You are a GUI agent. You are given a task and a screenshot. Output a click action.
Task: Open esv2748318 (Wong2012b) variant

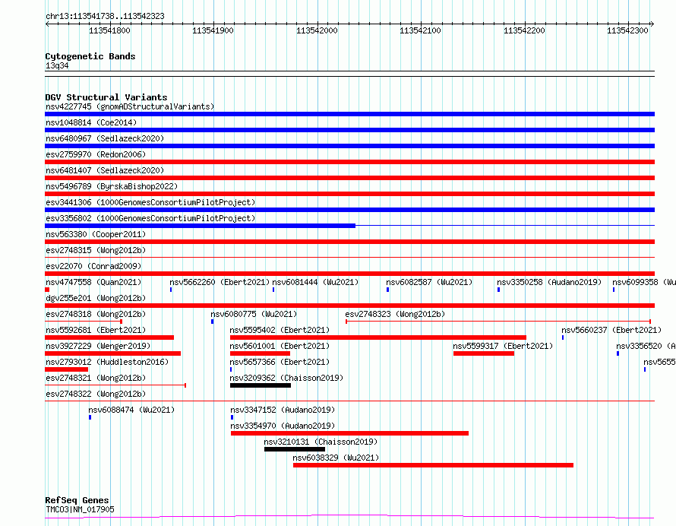(96, 314)
